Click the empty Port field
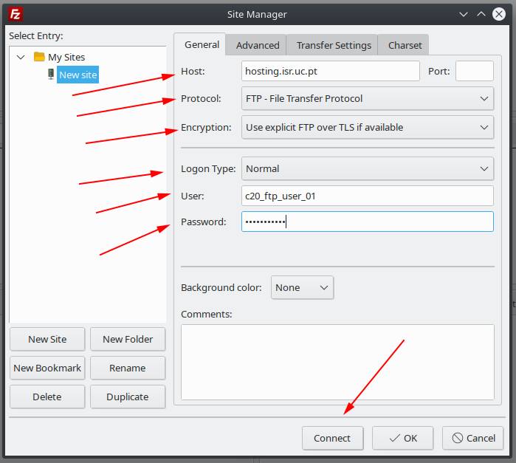The height and width of the screenshot is (463, 516). (474, 71)
